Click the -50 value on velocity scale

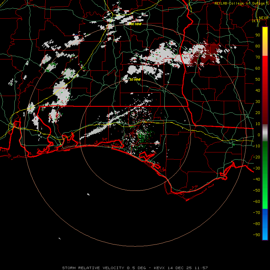coord(256,190)
